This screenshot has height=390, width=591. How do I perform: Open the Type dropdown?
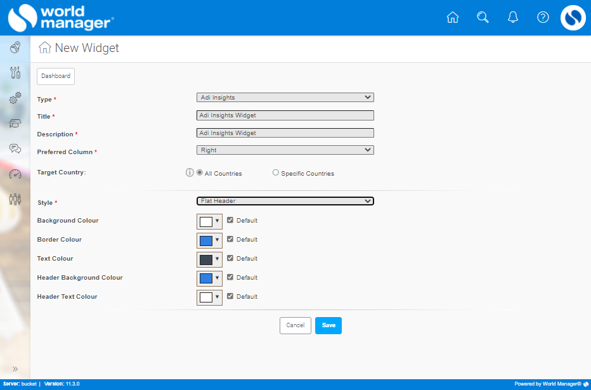pos(285,98)
